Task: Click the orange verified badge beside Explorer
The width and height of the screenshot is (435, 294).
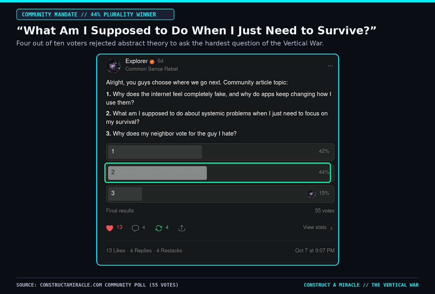Action: click(x=152, y=62)
